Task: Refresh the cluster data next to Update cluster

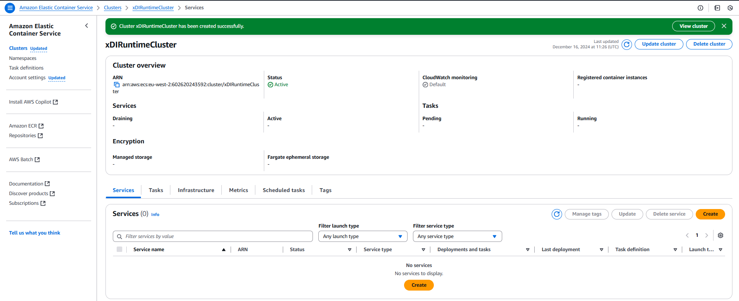Action: 627,44
